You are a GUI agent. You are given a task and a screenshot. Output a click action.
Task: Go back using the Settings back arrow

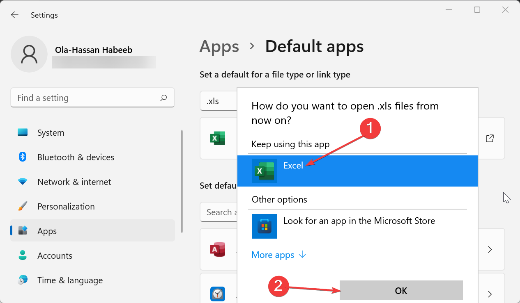(15, 15)
